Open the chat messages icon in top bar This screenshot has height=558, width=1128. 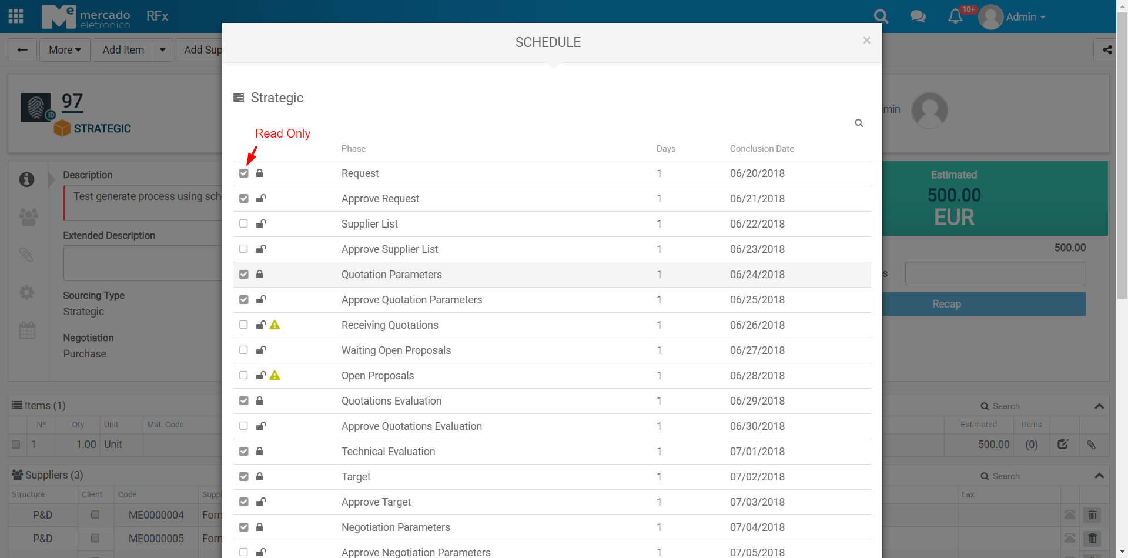(x=918, y=16)
